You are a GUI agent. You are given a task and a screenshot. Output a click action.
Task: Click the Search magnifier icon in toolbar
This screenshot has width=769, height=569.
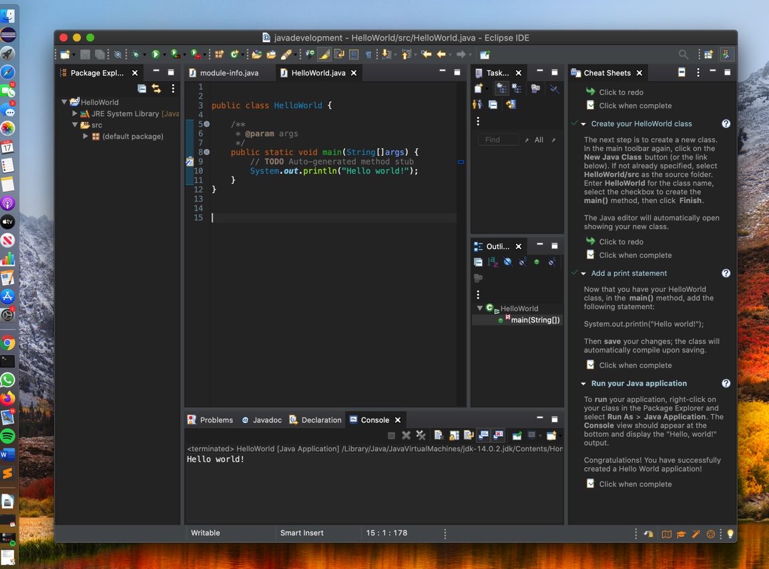[x=683, y=55]
